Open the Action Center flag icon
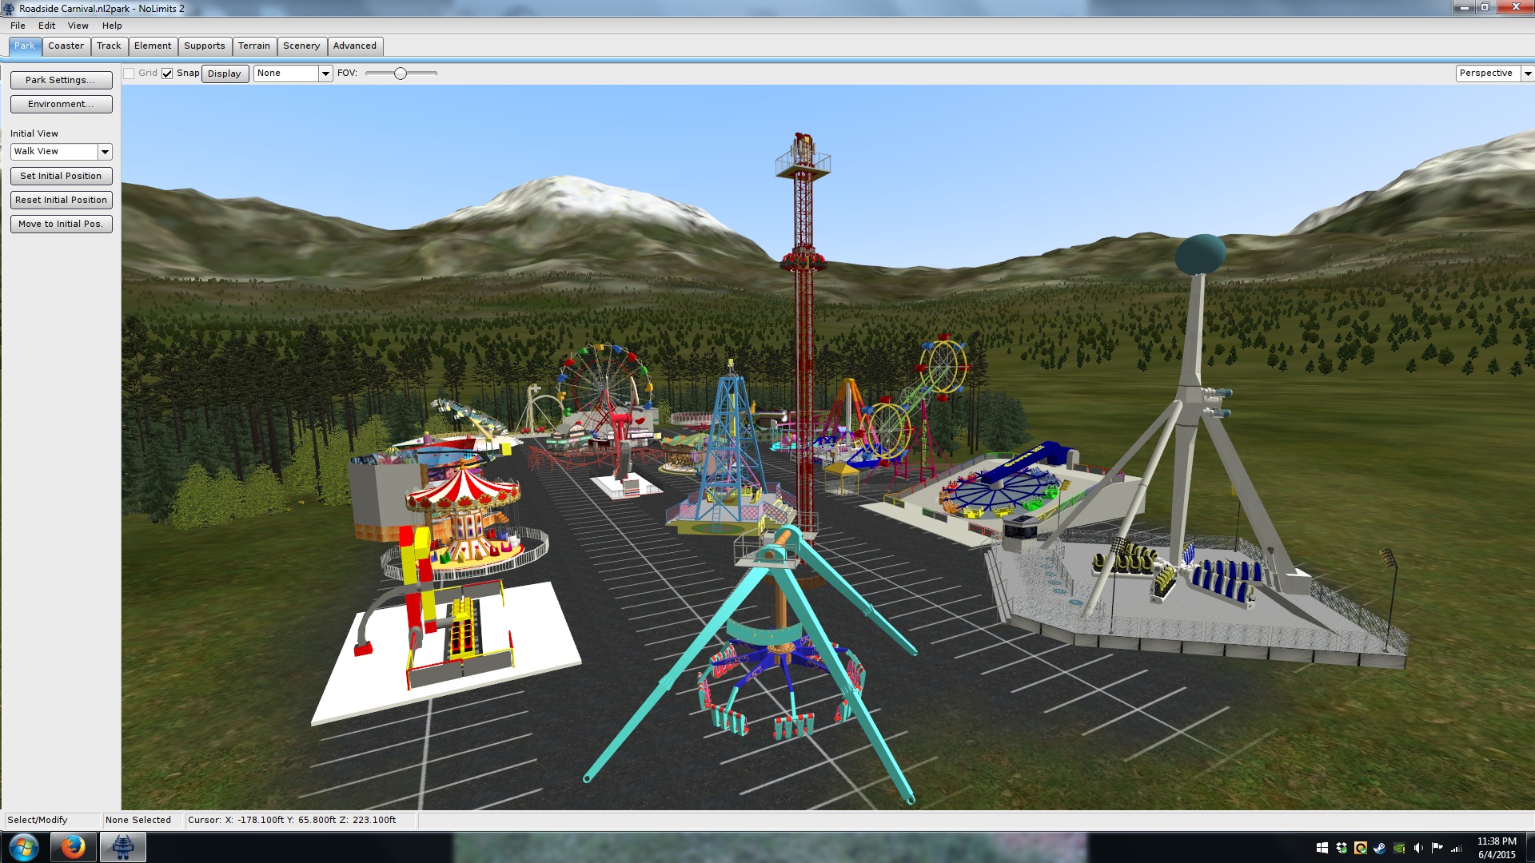Screen dimensions: 1535x863 (1437, 848)
